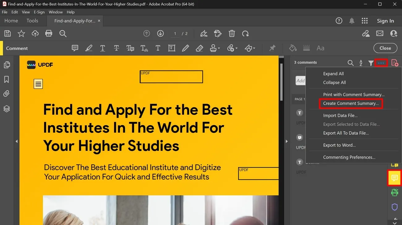Screen dimensions: 402x225
Task: Click the Sign In link
Action: pyautogui.click(x=385, y=21)
